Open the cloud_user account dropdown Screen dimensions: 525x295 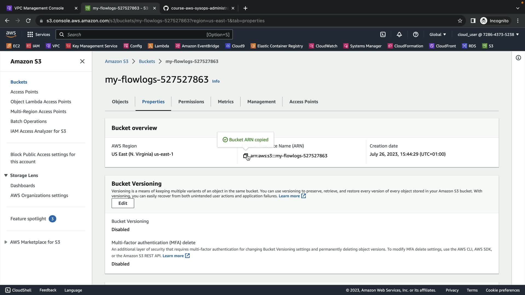488,34
